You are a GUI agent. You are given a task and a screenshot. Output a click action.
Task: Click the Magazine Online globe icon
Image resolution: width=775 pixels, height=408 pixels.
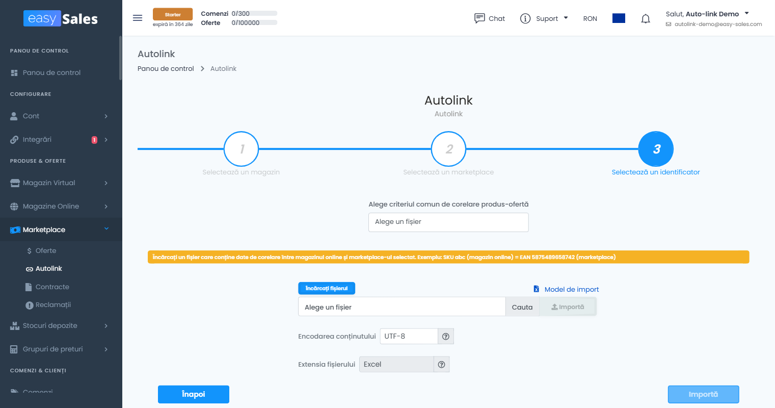[14, 207]
